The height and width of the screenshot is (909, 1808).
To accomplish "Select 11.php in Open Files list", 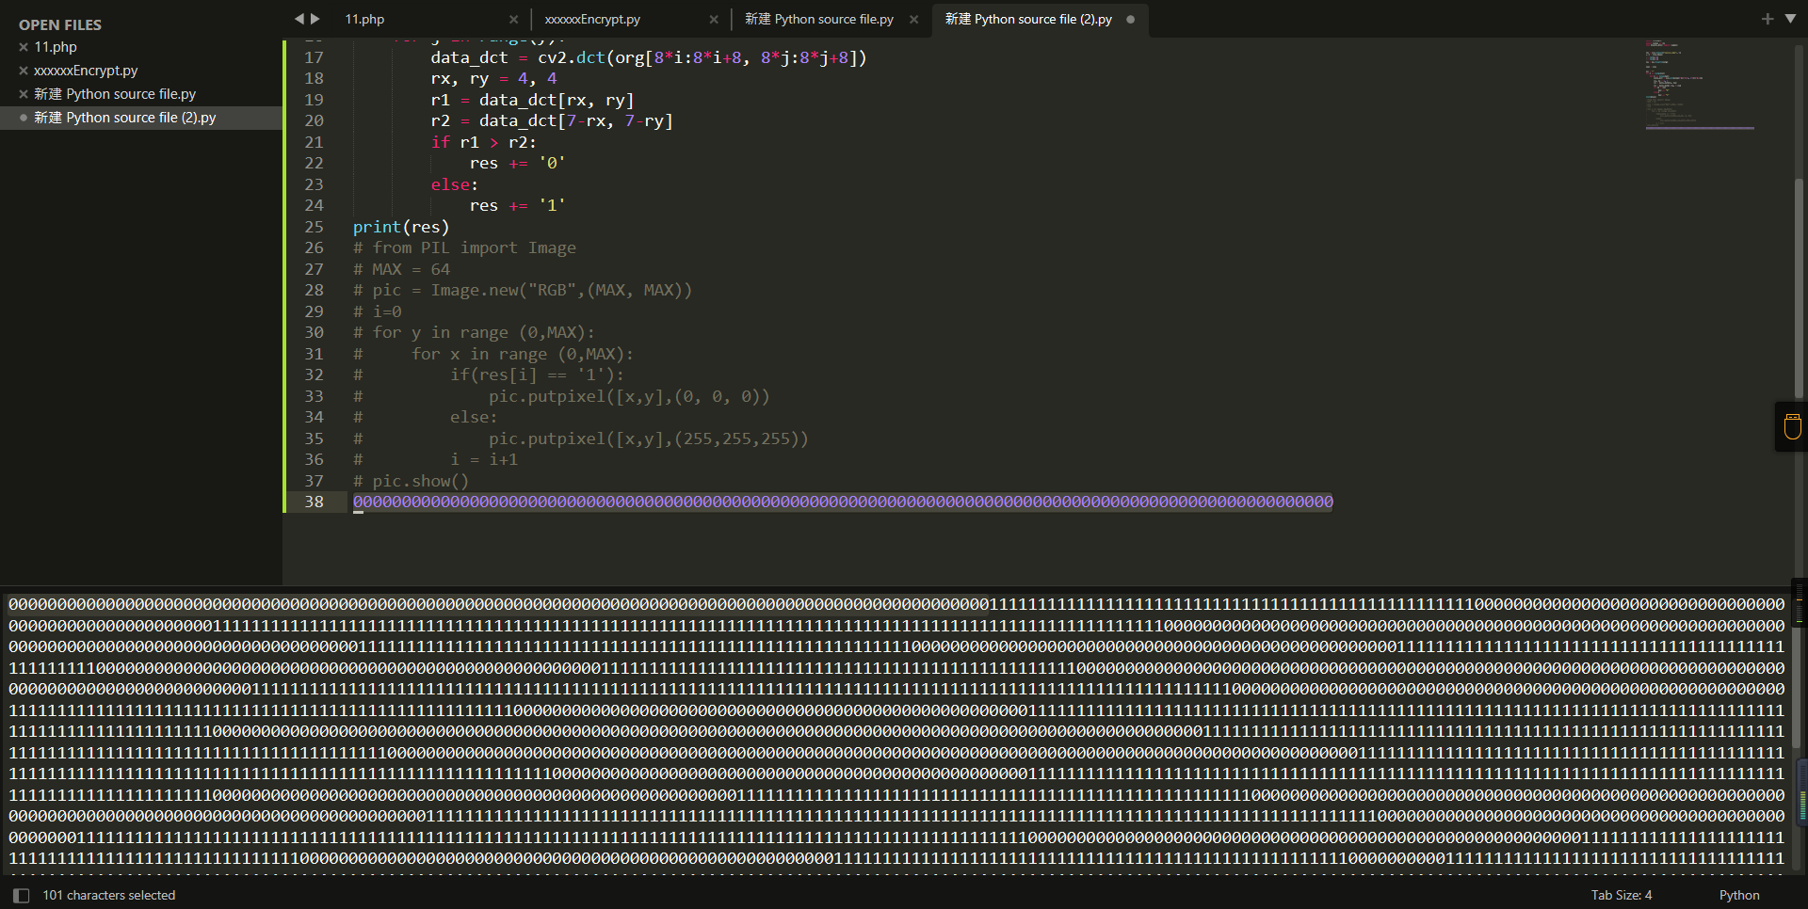I will coord(56,47).
